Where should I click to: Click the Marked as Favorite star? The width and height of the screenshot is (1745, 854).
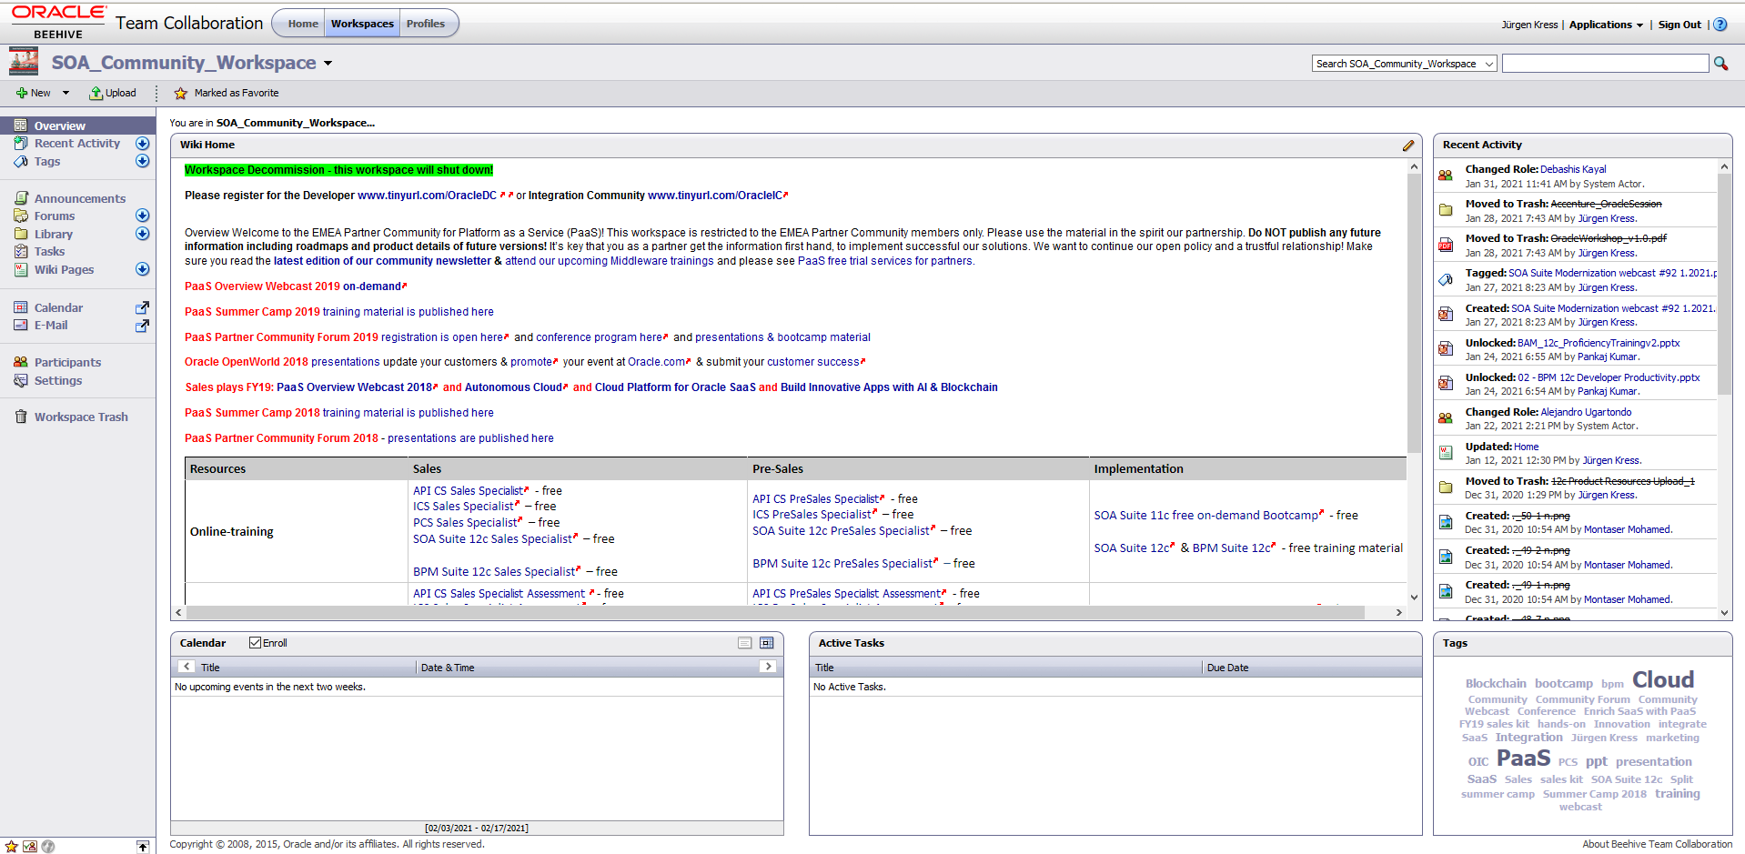tap(180, 93)
